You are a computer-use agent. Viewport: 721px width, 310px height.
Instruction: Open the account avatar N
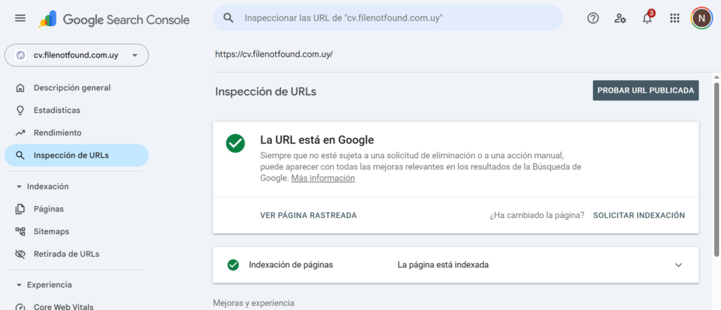701,18
